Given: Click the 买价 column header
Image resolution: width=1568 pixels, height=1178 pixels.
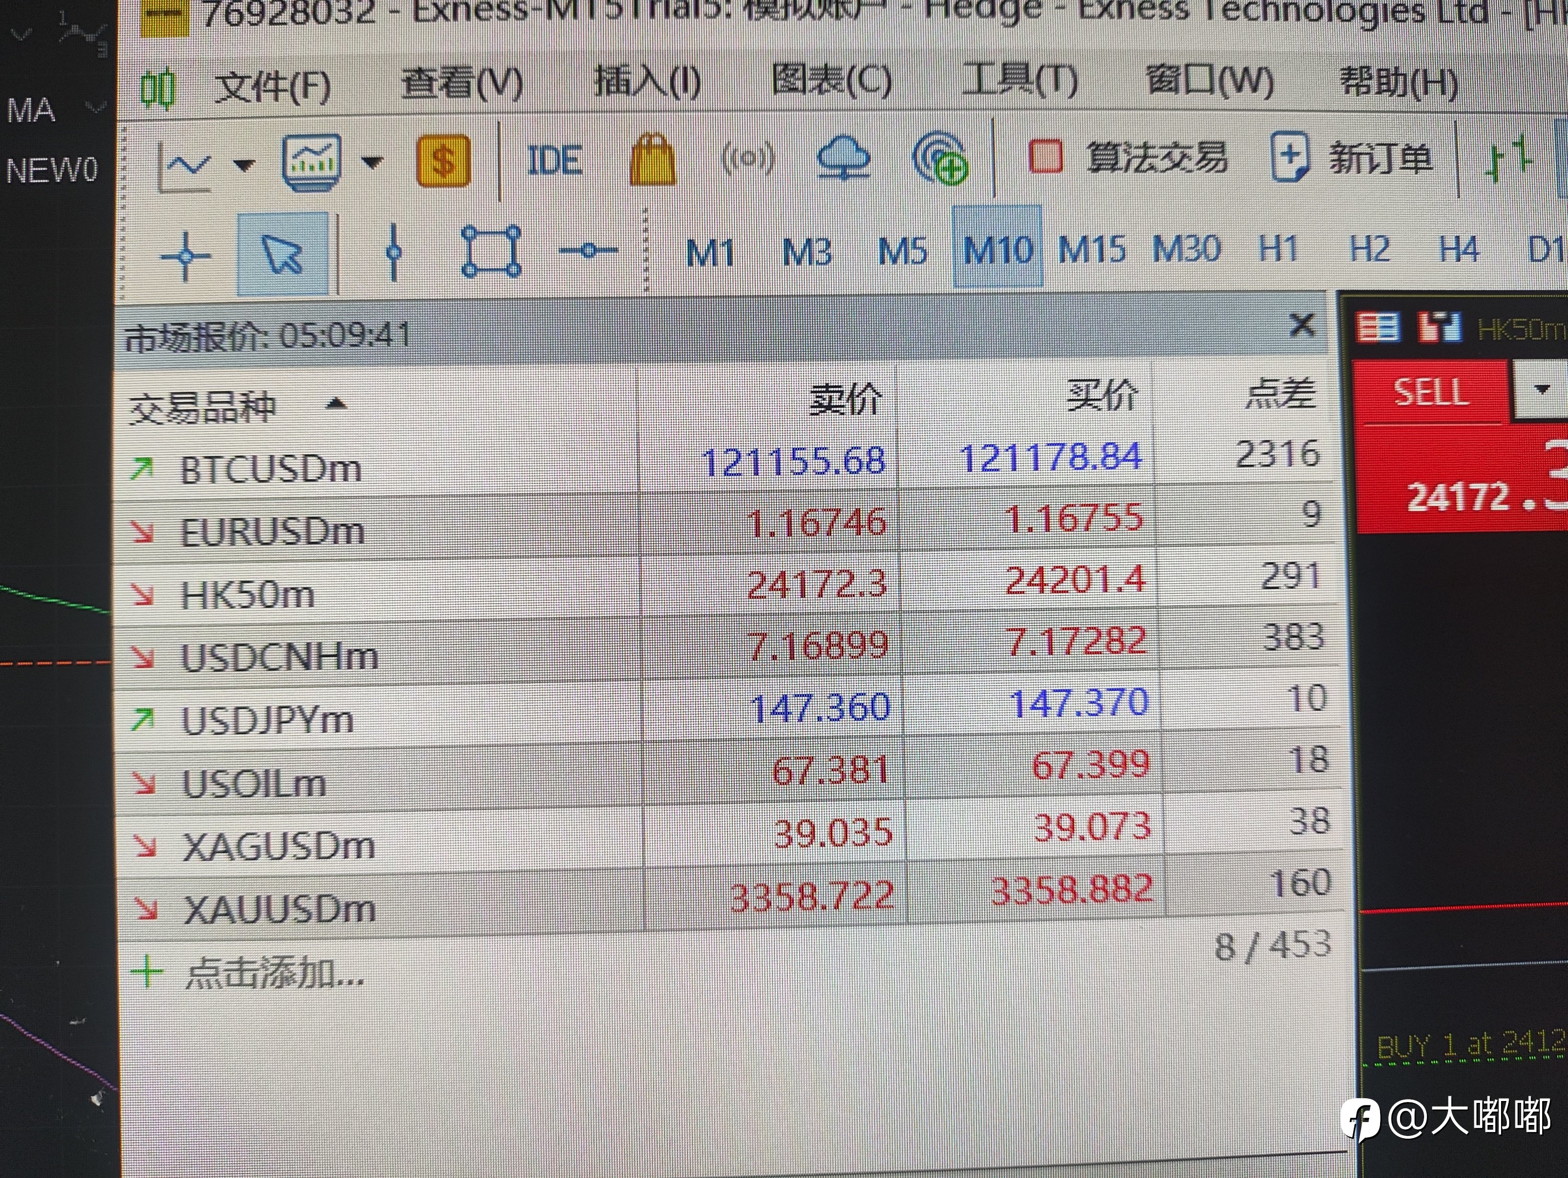Looking at the screenshot, I should [1102, 395].
